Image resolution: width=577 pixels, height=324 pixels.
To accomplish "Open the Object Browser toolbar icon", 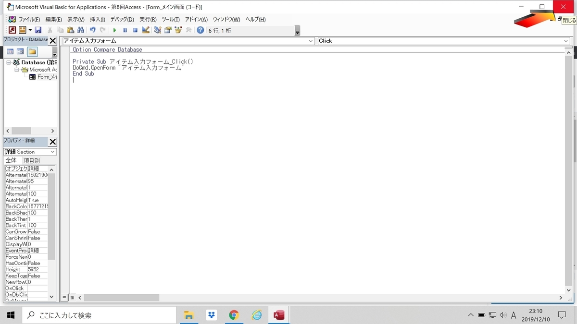I will pyautogui.click(x=178, y=30).
